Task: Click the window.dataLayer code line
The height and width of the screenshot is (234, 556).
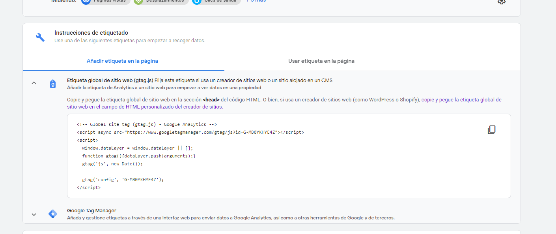Action: point(137,148)
